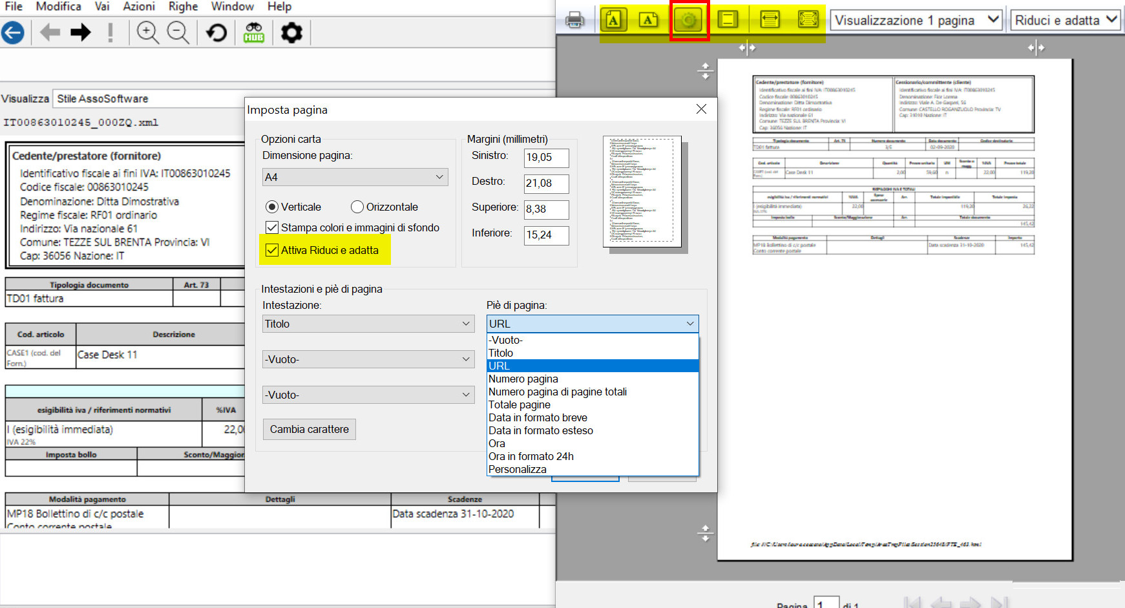
Task: Zoom in with the magnifier plus icon
Action: pos(148,32)
